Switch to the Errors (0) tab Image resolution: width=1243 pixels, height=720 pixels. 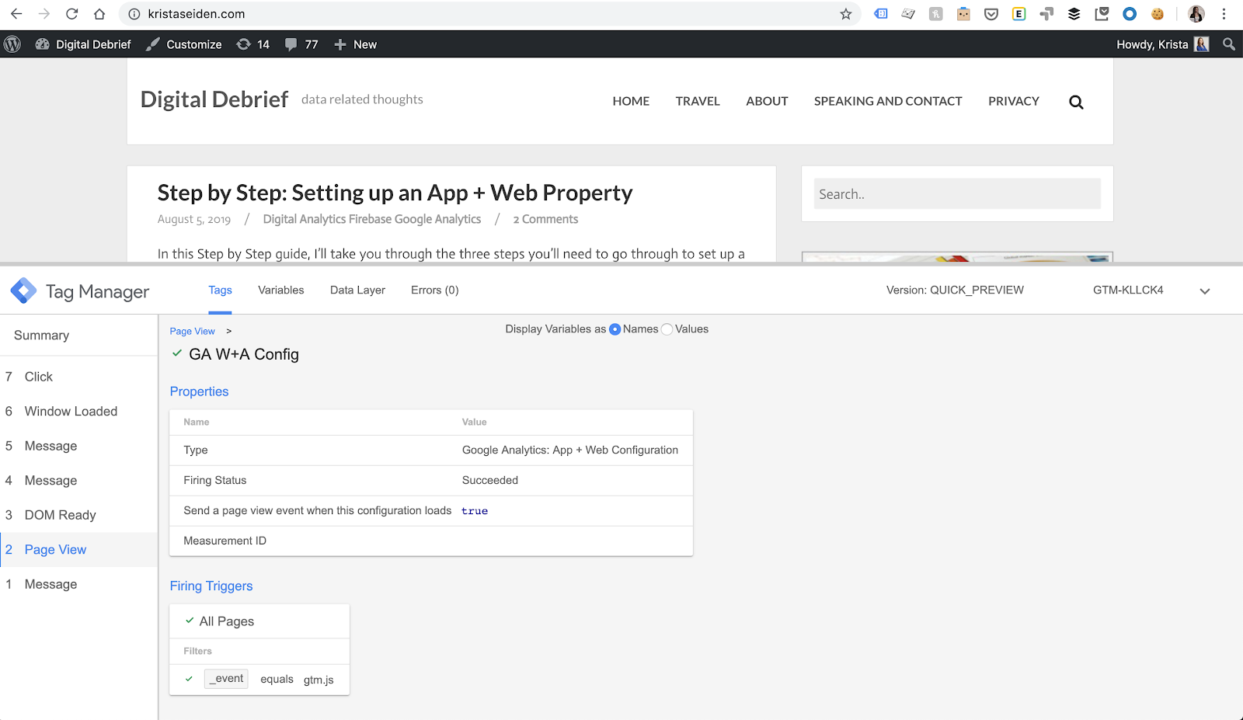435,290
